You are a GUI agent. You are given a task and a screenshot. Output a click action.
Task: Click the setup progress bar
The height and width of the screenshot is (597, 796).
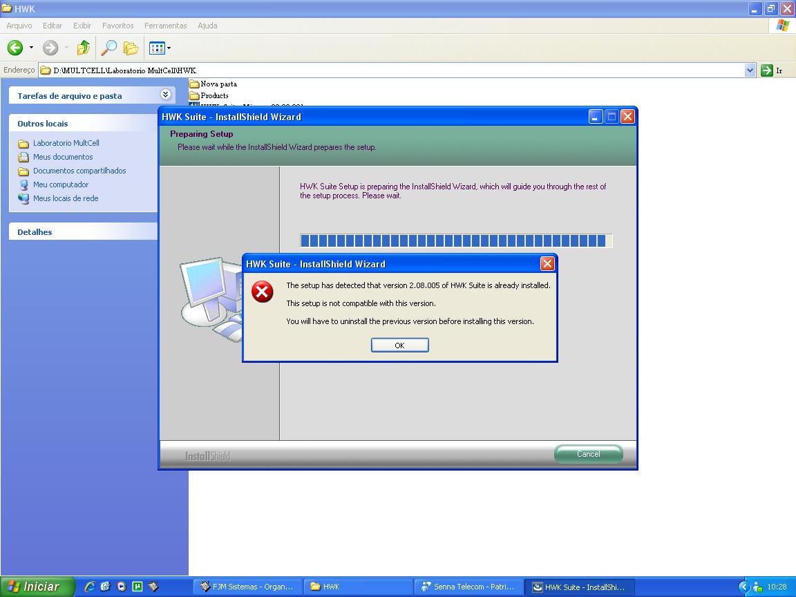coord(456,240)
